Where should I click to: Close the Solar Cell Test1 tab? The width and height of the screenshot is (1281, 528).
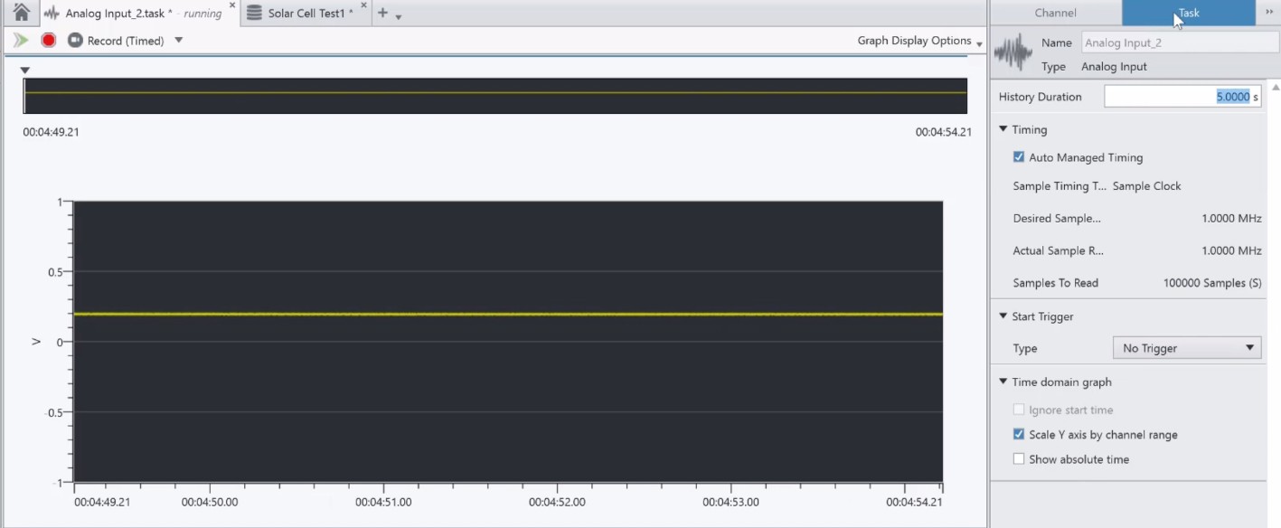[x=363, y=5]
